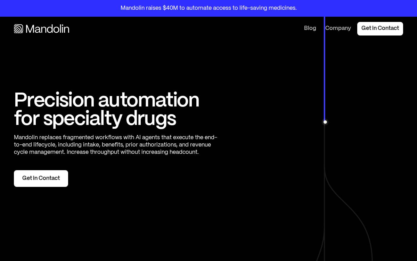Image resolution: width=417 pixels, height=261 pixels.
Task: Click Get in Contact below the hero text
Action: tap(41, 179)
